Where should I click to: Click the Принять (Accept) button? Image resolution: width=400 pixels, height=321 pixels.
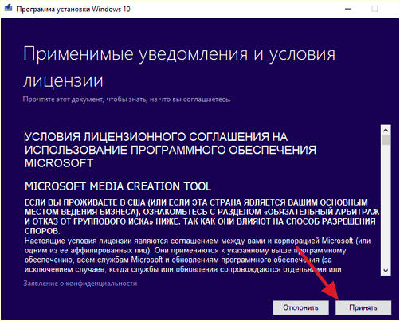click(x=363, y=307)
